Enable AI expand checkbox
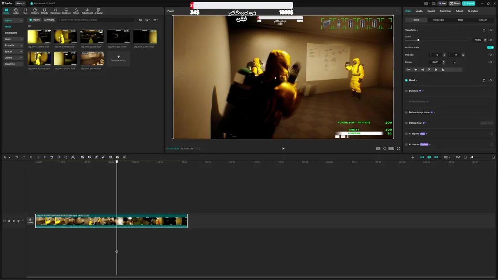This screenshot has height=280, width=498. pyautogui.click(x=407, y=134)
